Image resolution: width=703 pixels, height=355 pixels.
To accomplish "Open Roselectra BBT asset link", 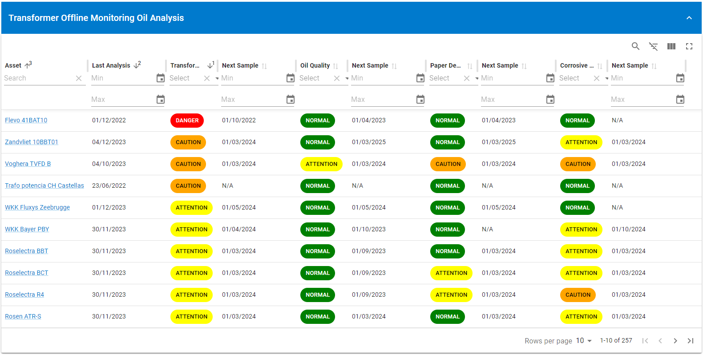I will tap(26, 251).
